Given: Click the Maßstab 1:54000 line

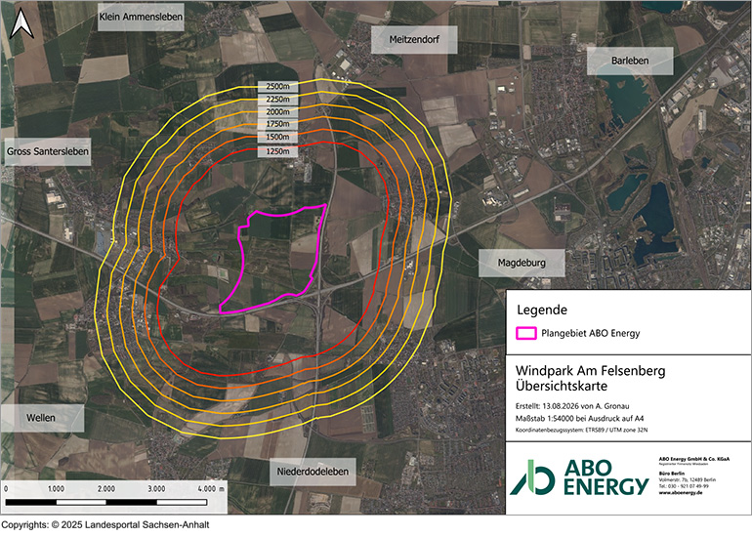Looking at the screenshot, I should (x=579, y=418).
